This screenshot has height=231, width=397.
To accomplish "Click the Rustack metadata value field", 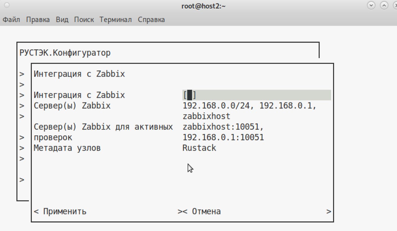I will [x=199, y=148].
